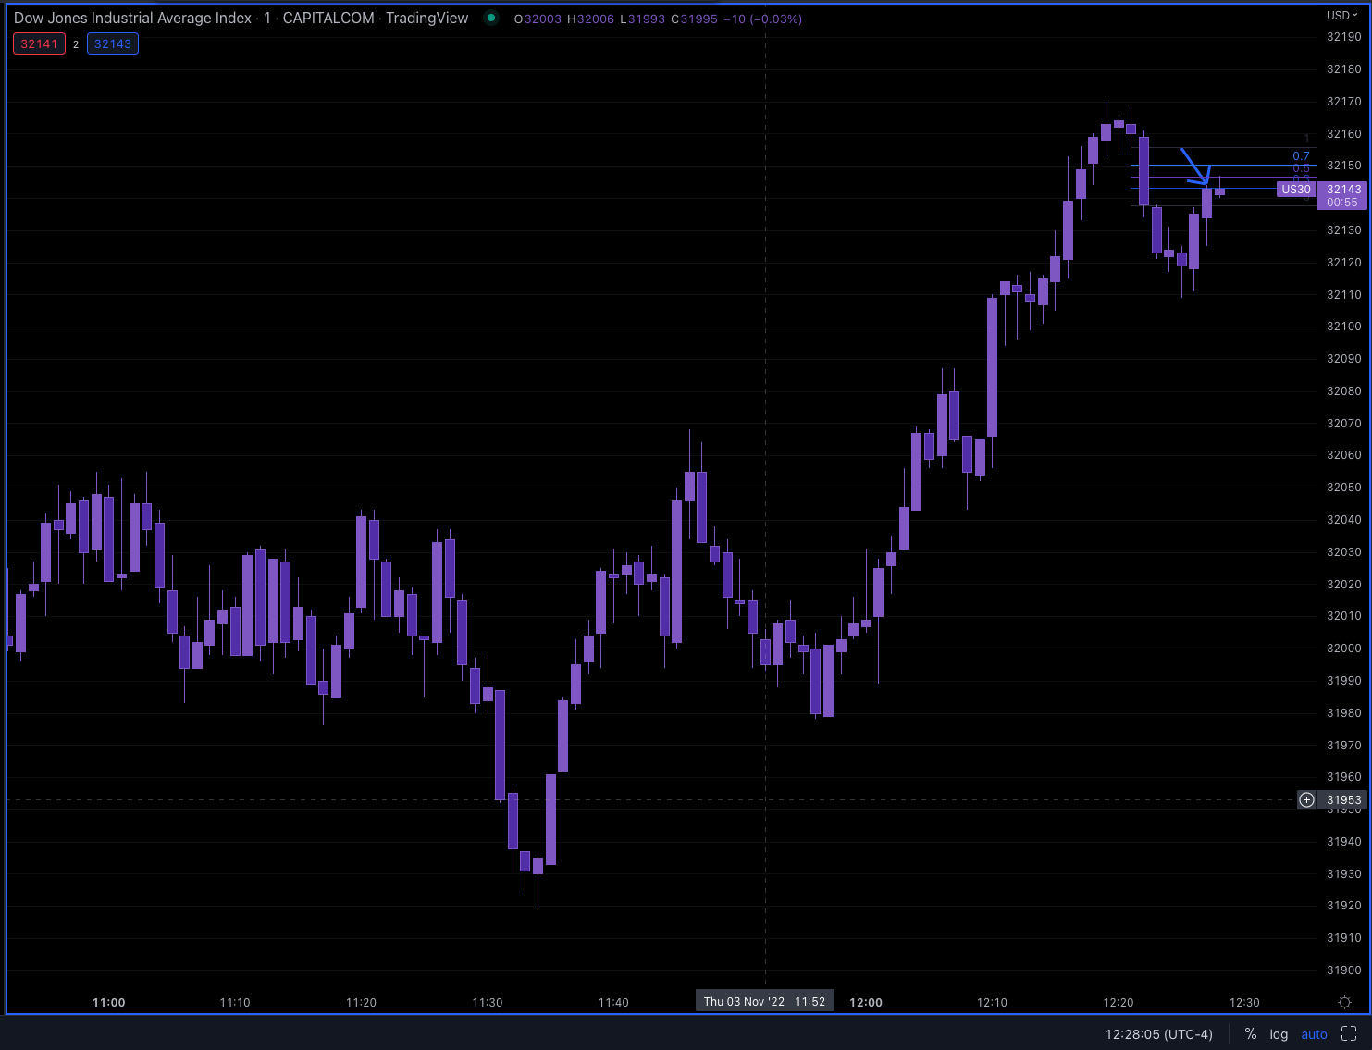1372x1050 pixels.
Task: Open the percentage scale with the % icon
Action: click(1250, 1033)
